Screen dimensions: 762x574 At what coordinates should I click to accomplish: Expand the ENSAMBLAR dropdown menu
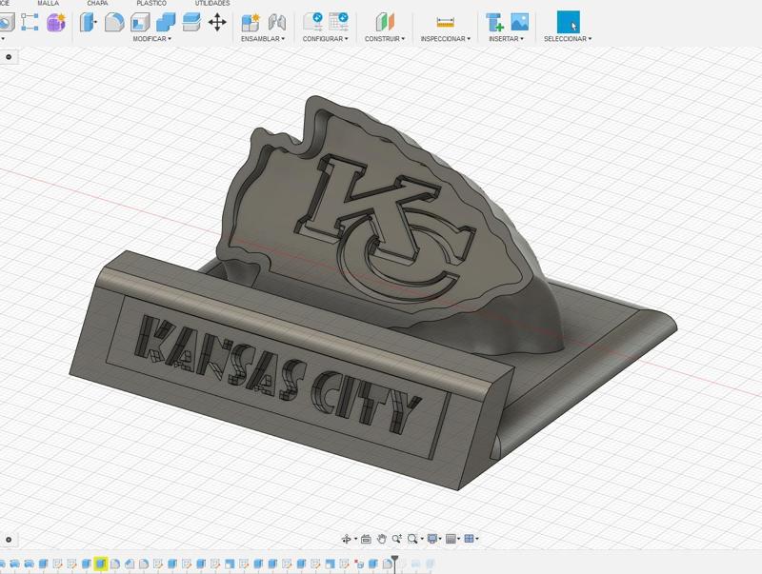pos(263,38)
